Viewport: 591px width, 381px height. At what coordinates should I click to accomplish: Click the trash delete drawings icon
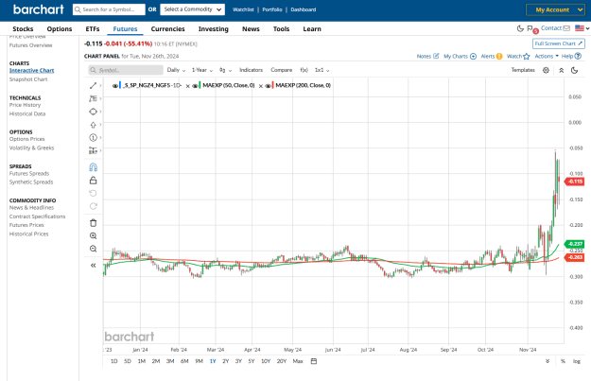click(x=93, y=223)
